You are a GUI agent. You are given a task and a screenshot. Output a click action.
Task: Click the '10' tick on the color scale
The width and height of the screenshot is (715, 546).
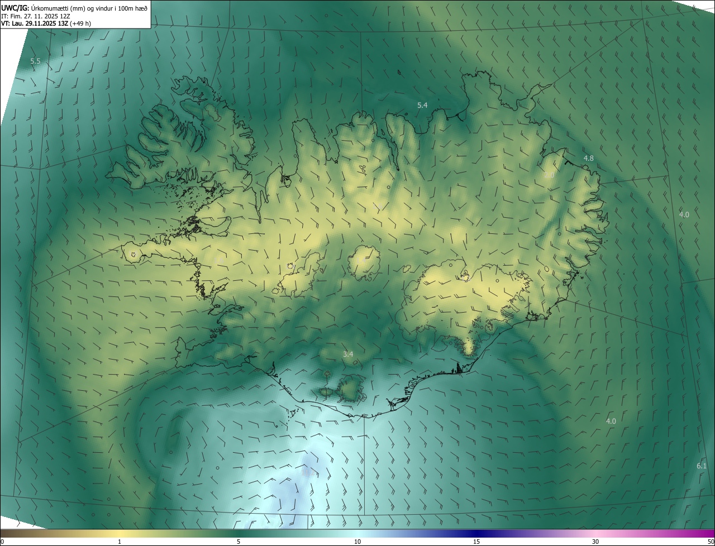357,542
